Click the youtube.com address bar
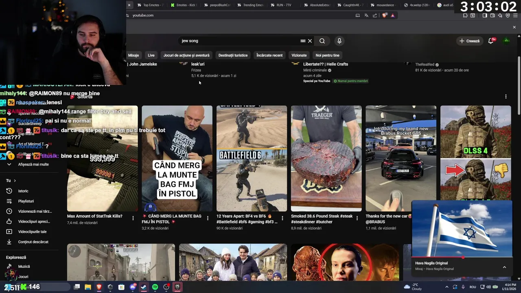The image size is (521, 293). point(240,15)
